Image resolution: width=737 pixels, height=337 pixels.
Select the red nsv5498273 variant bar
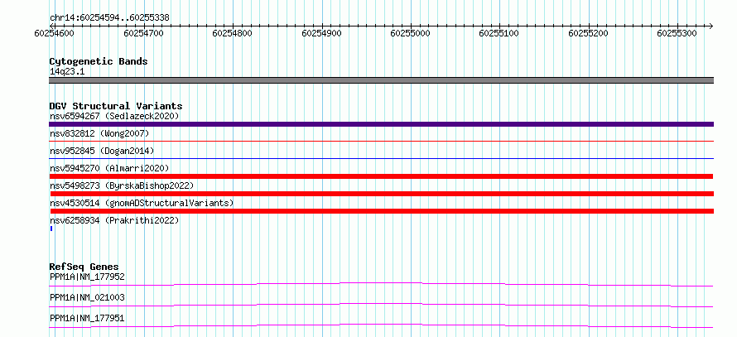pyautogui.click(x=382, y=194)
